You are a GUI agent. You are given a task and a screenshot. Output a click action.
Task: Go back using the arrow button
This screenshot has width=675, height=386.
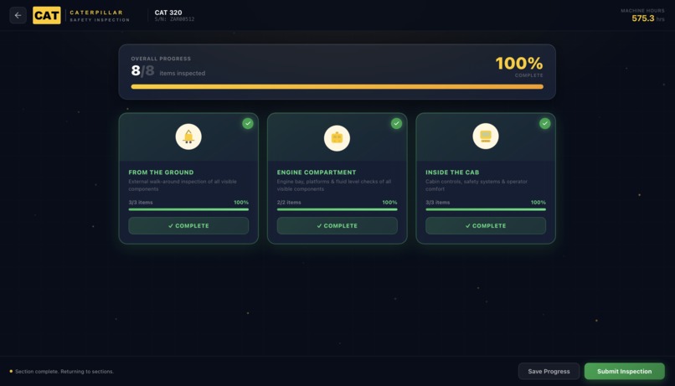(18, 16)
